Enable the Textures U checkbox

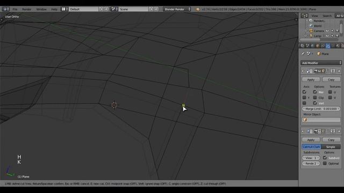point(330,92)
